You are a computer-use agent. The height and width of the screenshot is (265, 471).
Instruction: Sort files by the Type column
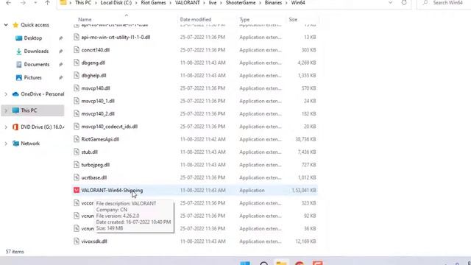(x=244, y=20)
